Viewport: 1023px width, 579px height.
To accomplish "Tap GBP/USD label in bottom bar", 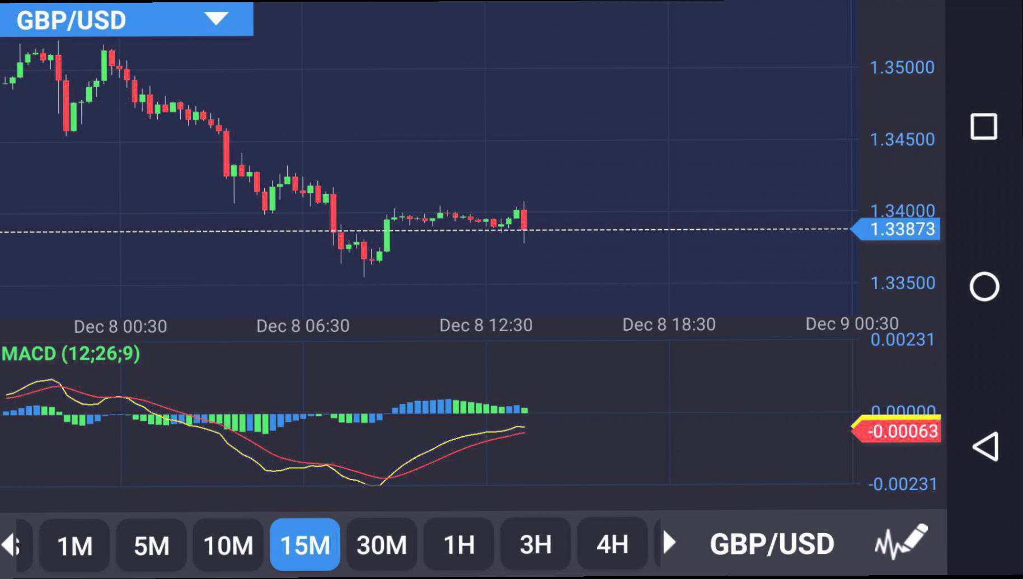I will point(772,544).
